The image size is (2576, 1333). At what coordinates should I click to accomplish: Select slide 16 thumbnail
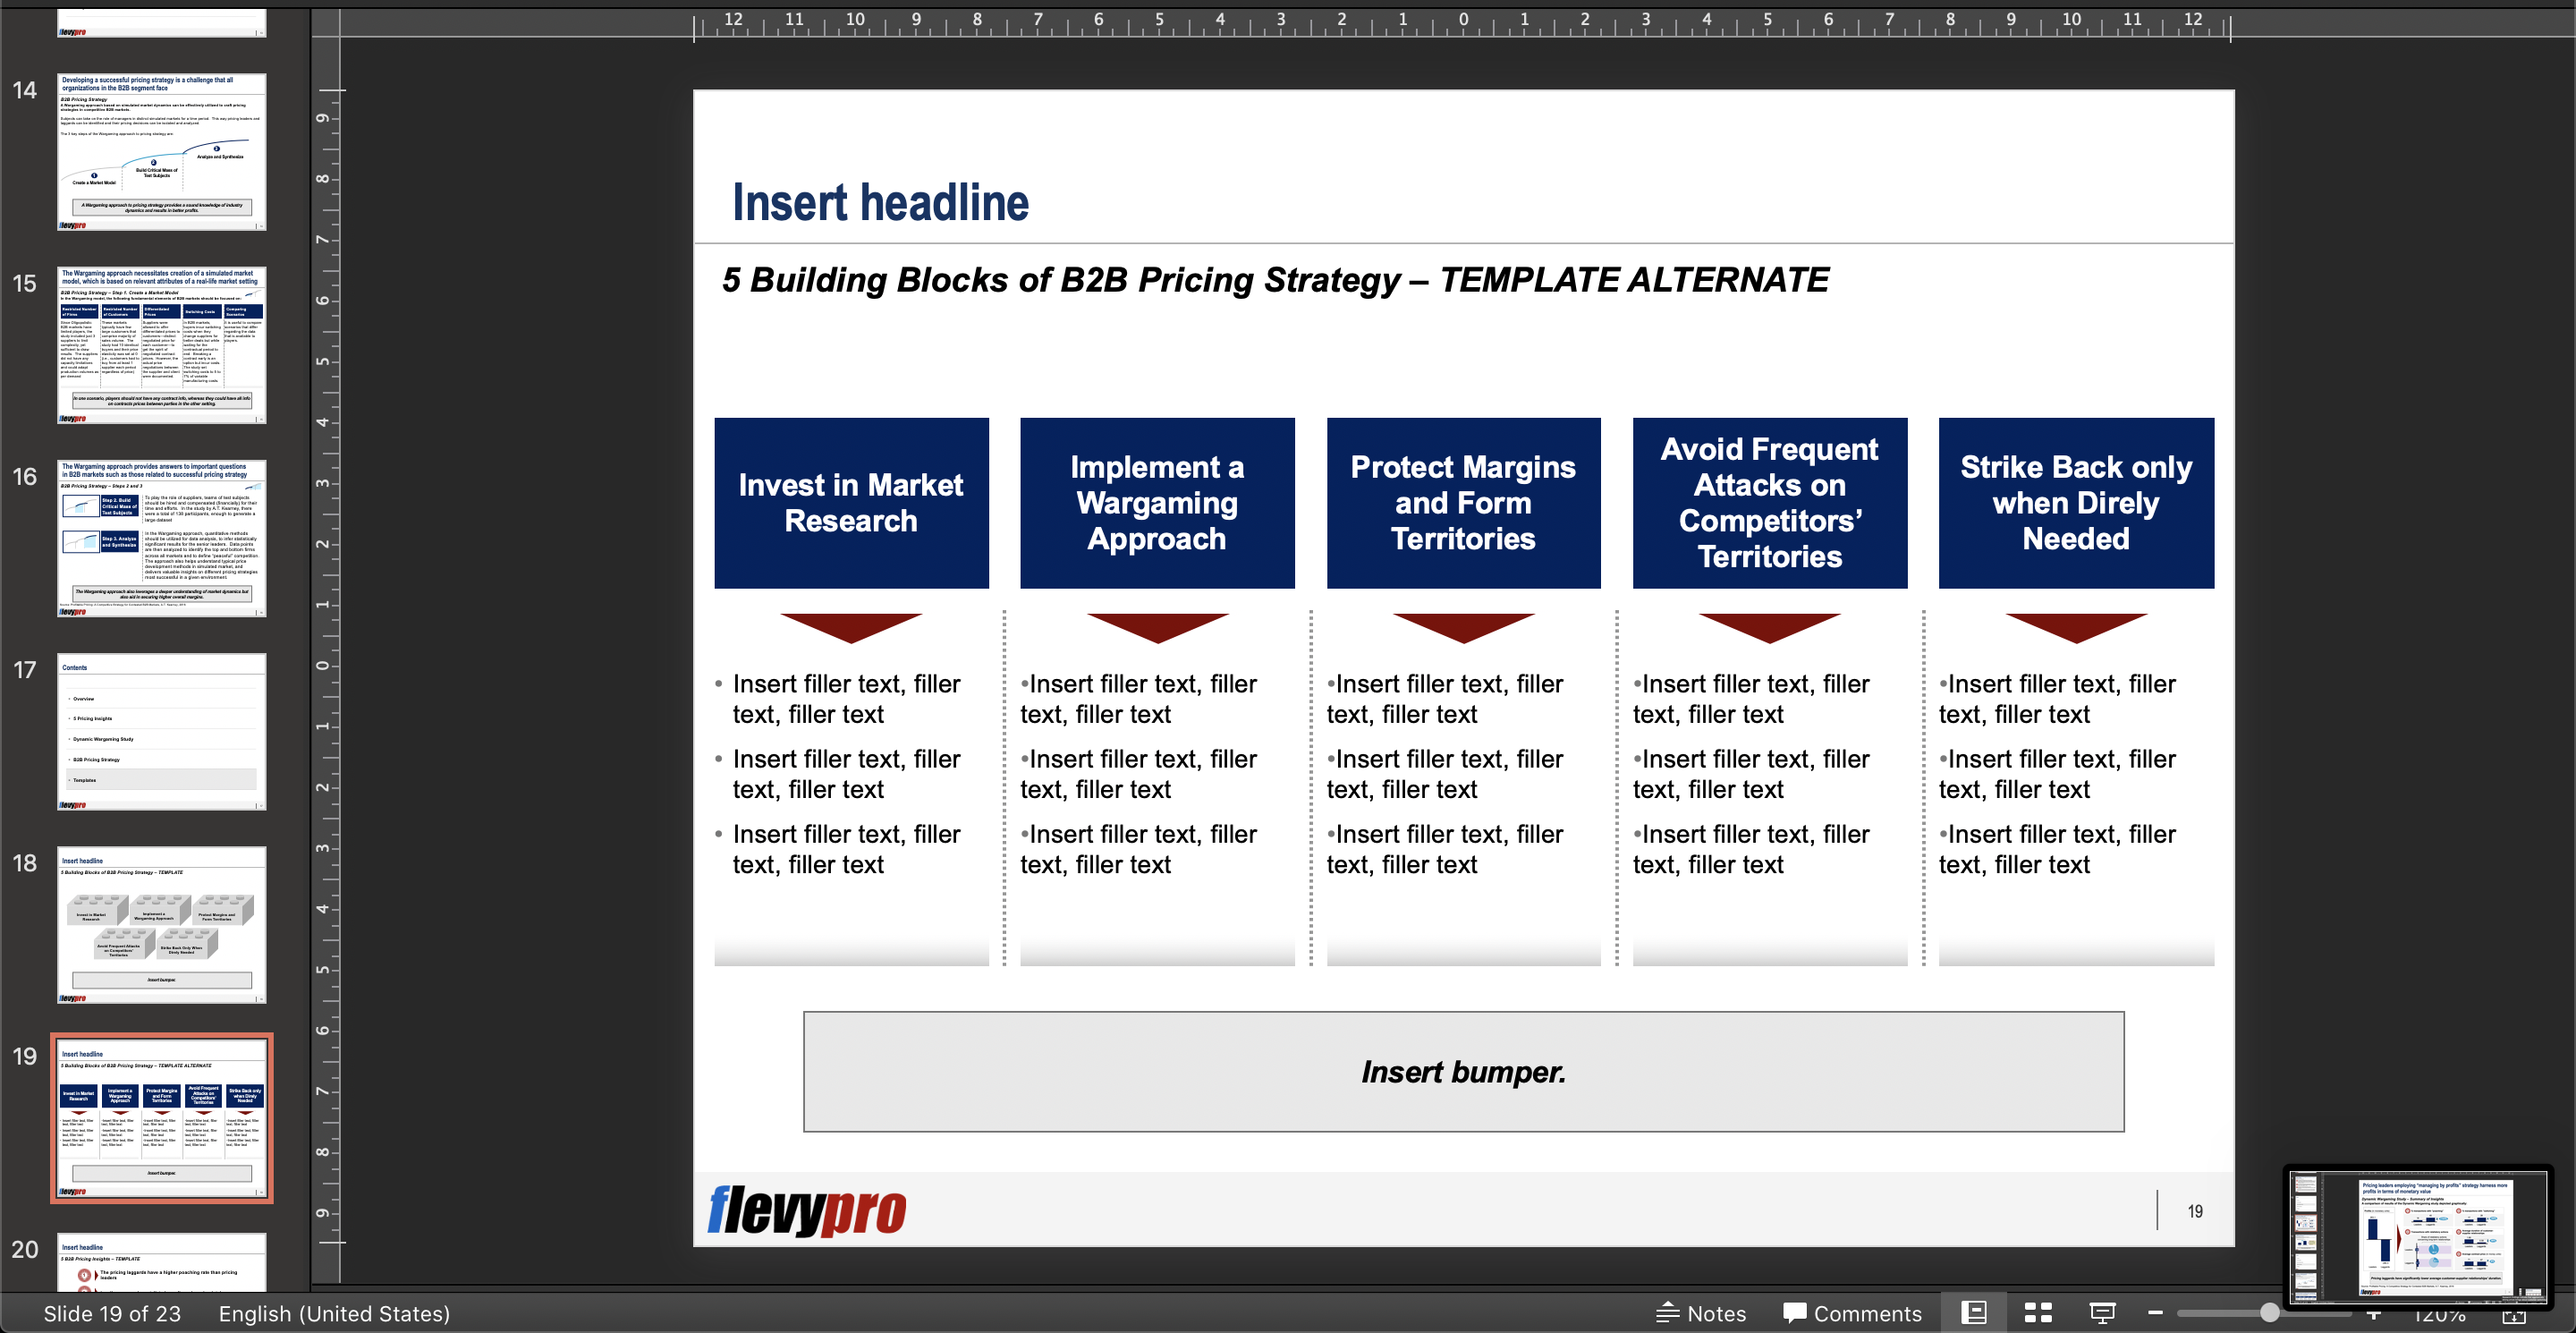[161, 538]
